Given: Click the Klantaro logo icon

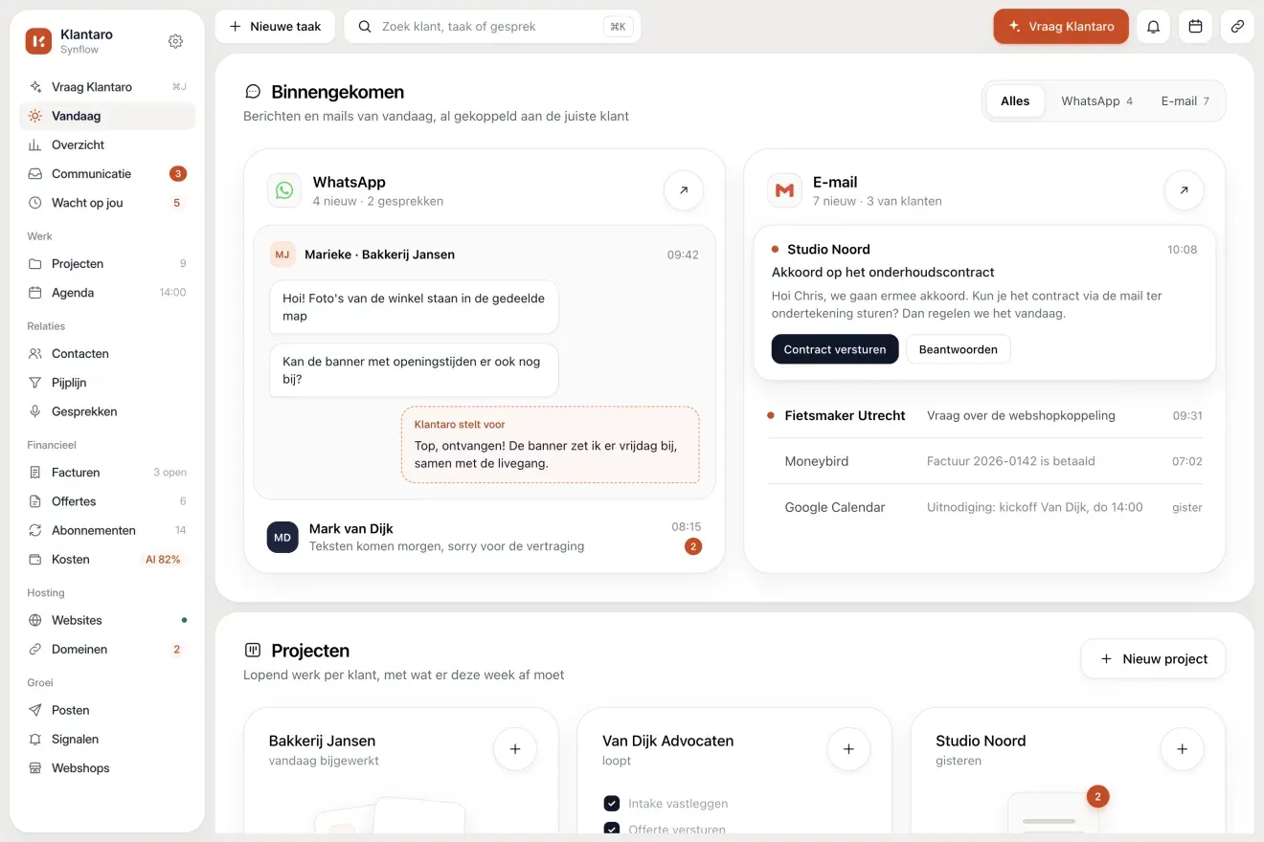Looking at the screenshot, I should (x=38, y=41).
